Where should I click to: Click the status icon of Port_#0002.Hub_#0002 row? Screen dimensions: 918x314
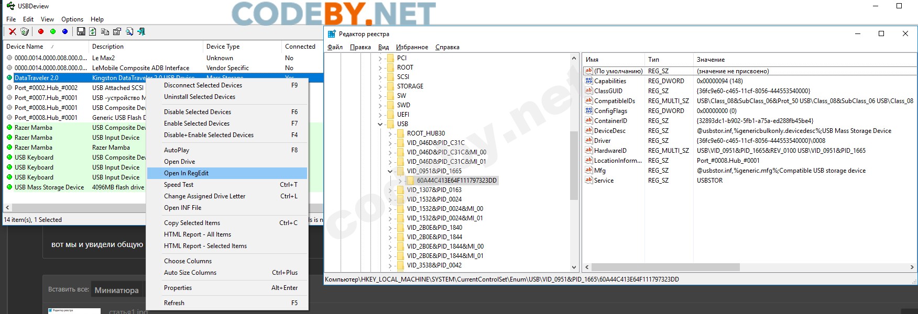tap(9, 88)
